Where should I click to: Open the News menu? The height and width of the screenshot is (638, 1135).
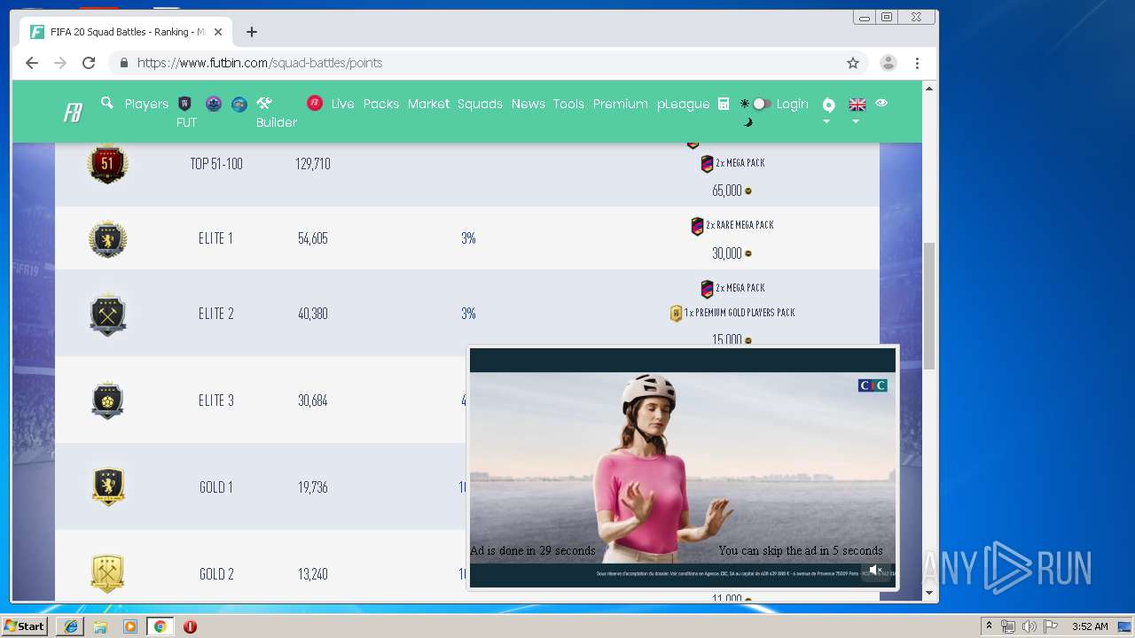pyautogui.click(x=528, y=104)
